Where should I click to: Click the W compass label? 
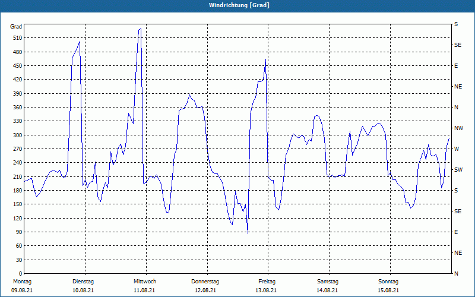[x=457, y=149]
